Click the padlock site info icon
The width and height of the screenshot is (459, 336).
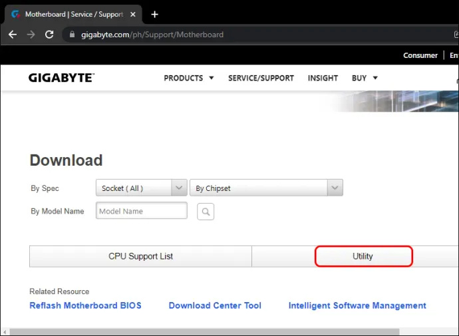pos(72,35)
